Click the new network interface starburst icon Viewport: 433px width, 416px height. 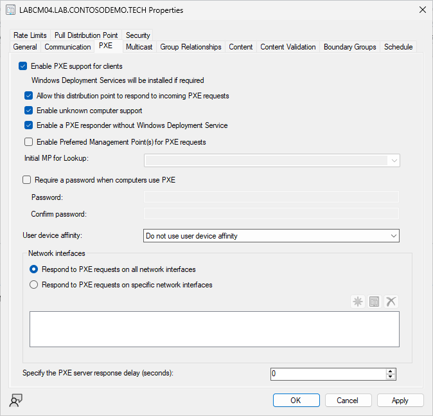[x=358, y=302]
